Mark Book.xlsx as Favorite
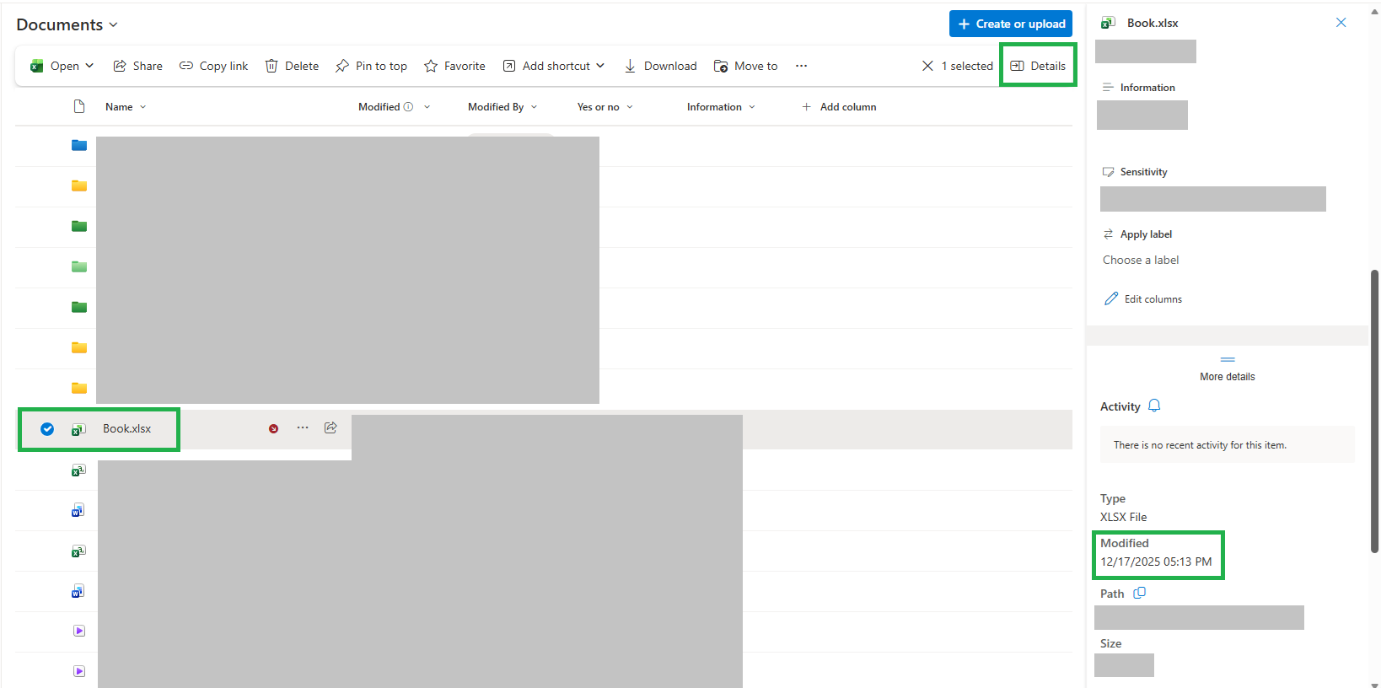The image size is (1381, 688). tap(454, 66)
